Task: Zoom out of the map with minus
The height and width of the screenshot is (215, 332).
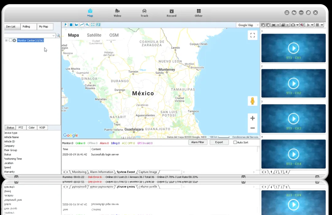Action: pos(253,128)
